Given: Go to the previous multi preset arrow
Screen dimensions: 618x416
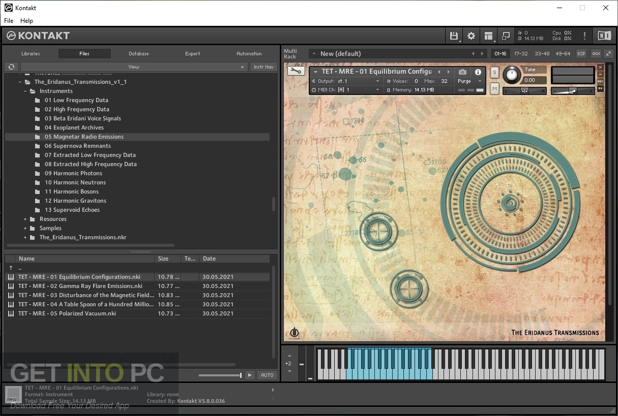Looking at the screenshot, I should (473, 53).
